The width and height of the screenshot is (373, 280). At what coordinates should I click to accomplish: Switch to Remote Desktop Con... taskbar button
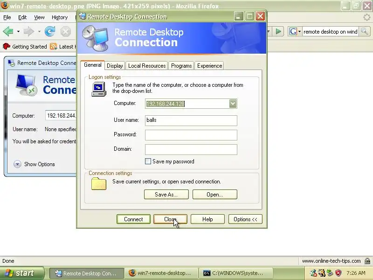click(86, 273)
